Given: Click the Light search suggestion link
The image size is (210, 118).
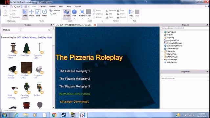Looking at the screenshot, I should pos(49,37).
